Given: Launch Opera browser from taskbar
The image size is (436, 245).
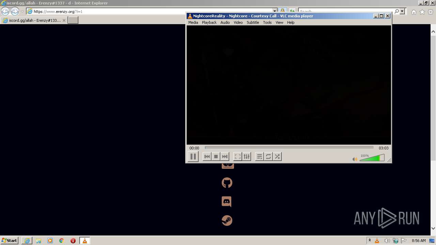Looking at the screenshot, I should 73,241.
